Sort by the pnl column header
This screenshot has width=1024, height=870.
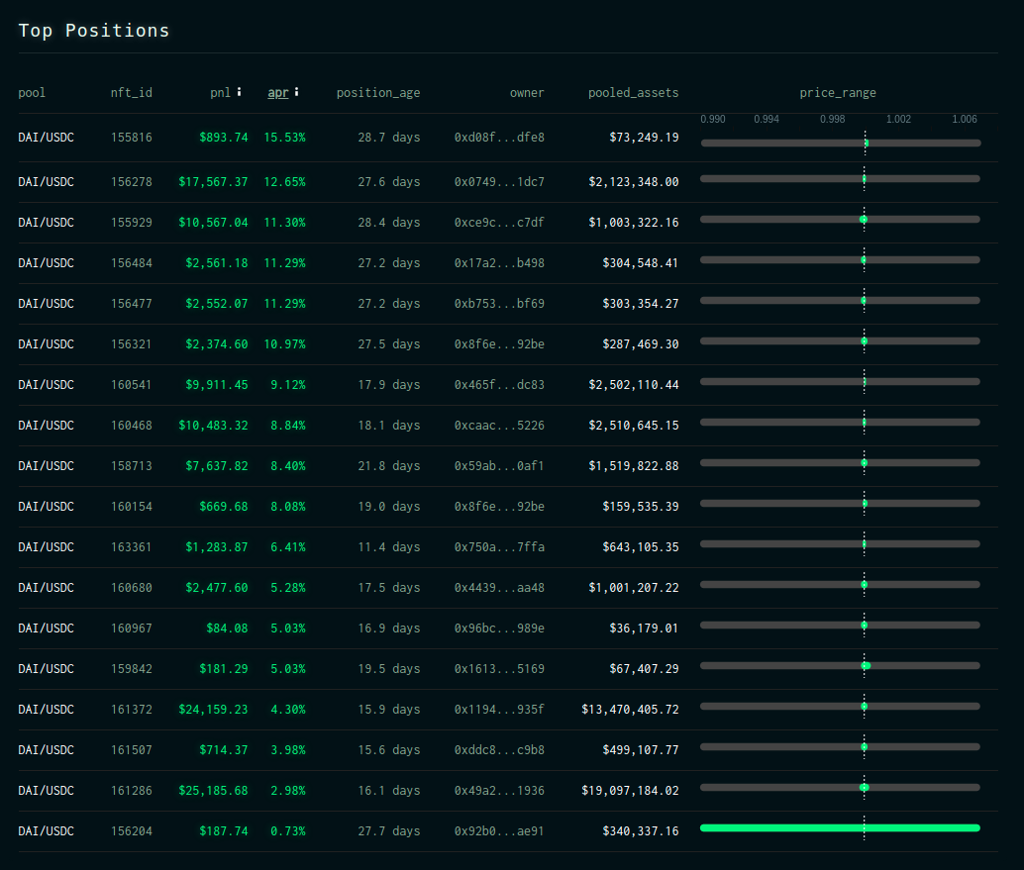tap(220, 93)
